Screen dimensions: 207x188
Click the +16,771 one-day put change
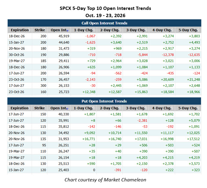pos(89,139)
